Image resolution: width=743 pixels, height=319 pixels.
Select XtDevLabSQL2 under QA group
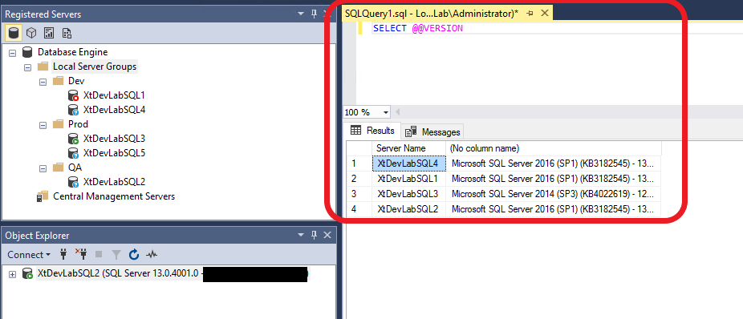[x=114, y=182]
